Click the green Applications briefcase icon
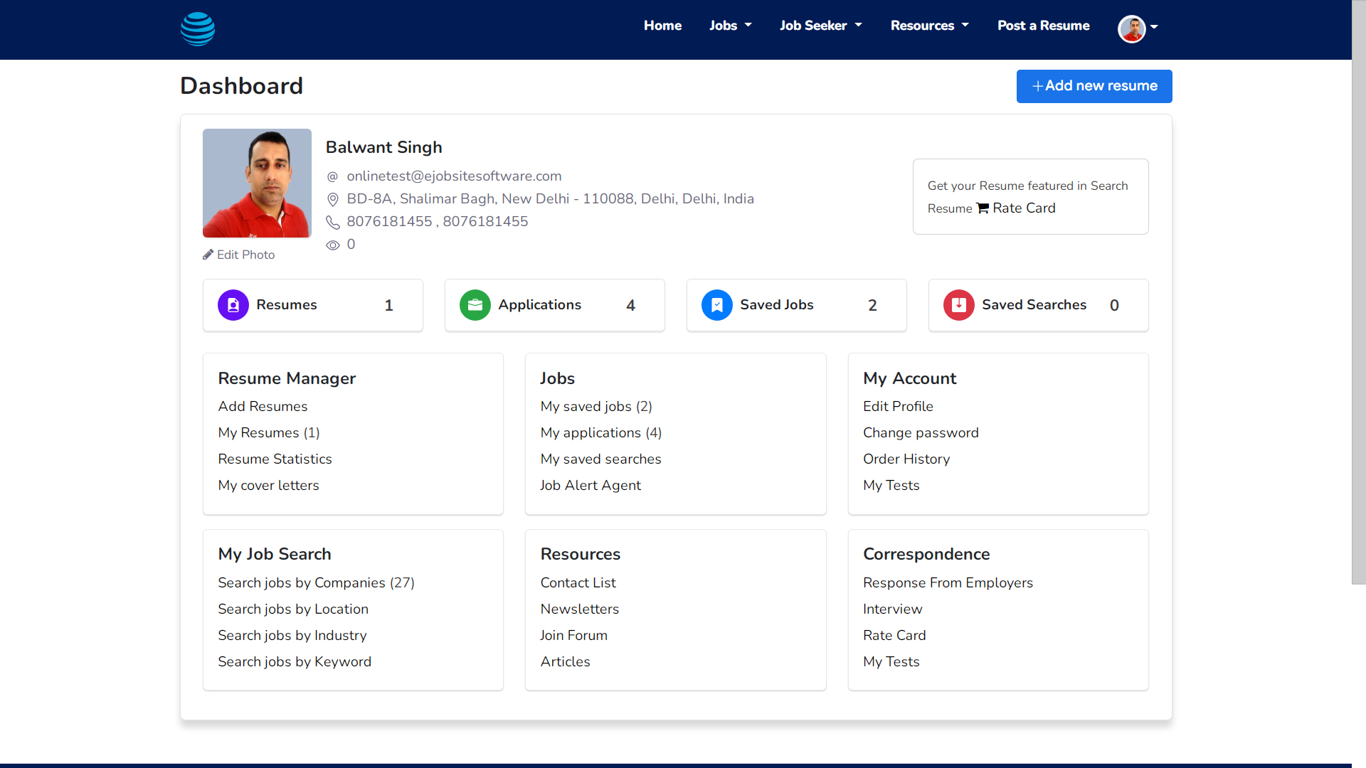 coord(475,305)
